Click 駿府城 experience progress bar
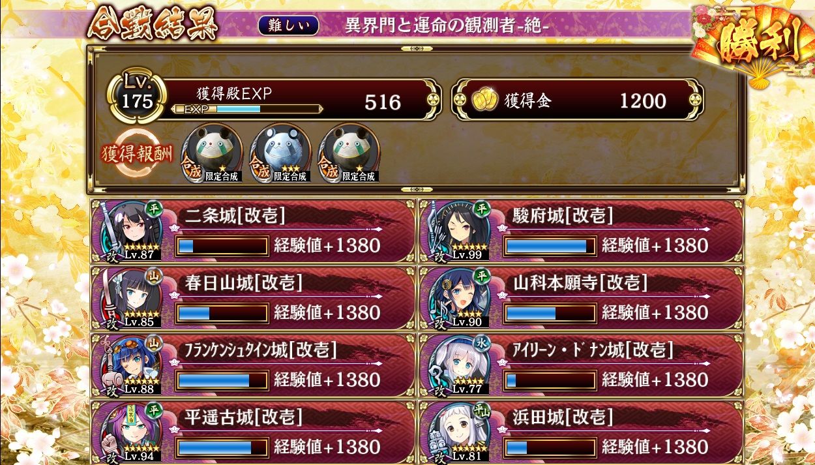 pos(550,246)
